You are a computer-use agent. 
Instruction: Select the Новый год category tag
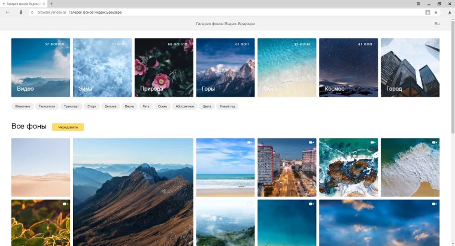(227, 106)
